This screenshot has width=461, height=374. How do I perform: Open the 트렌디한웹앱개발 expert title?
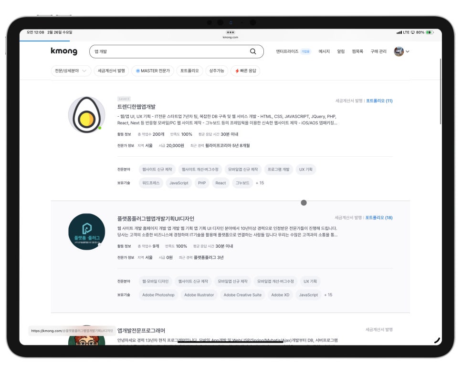point(136,107)
